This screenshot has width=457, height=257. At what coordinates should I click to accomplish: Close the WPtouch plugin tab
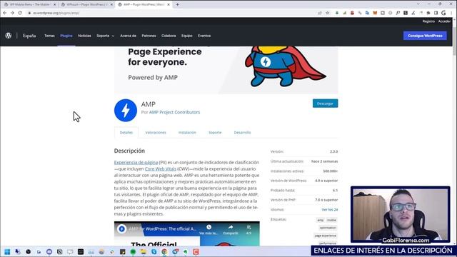point(111,5)
